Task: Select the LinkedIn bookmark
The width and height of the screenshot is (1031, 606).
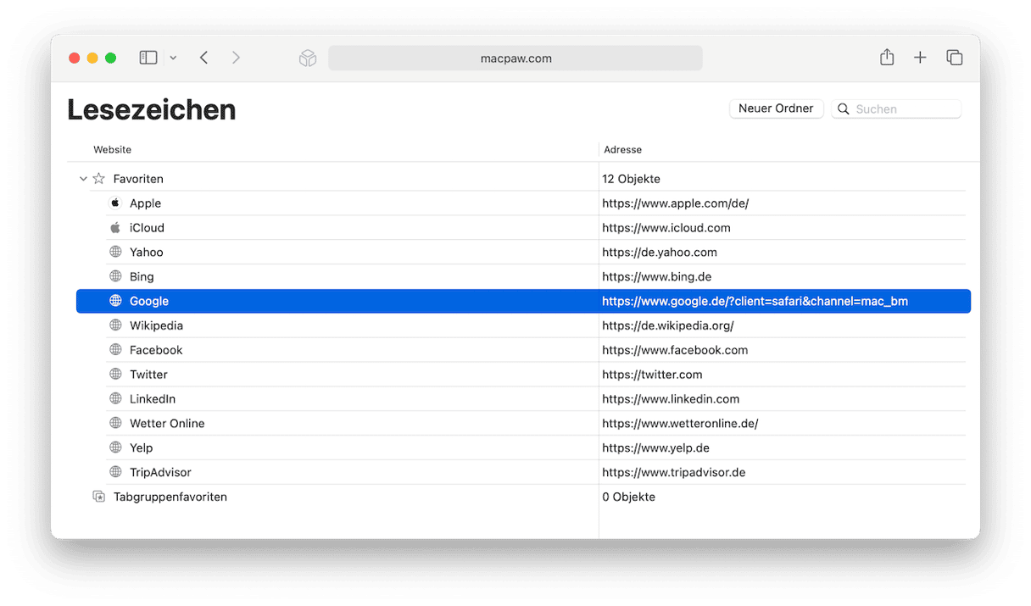Action: tap(153, 399)
